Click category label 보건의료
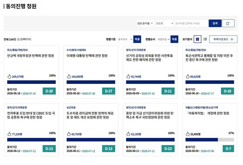The width and height of the screenshot is (243, 165). tap(71, 108)
